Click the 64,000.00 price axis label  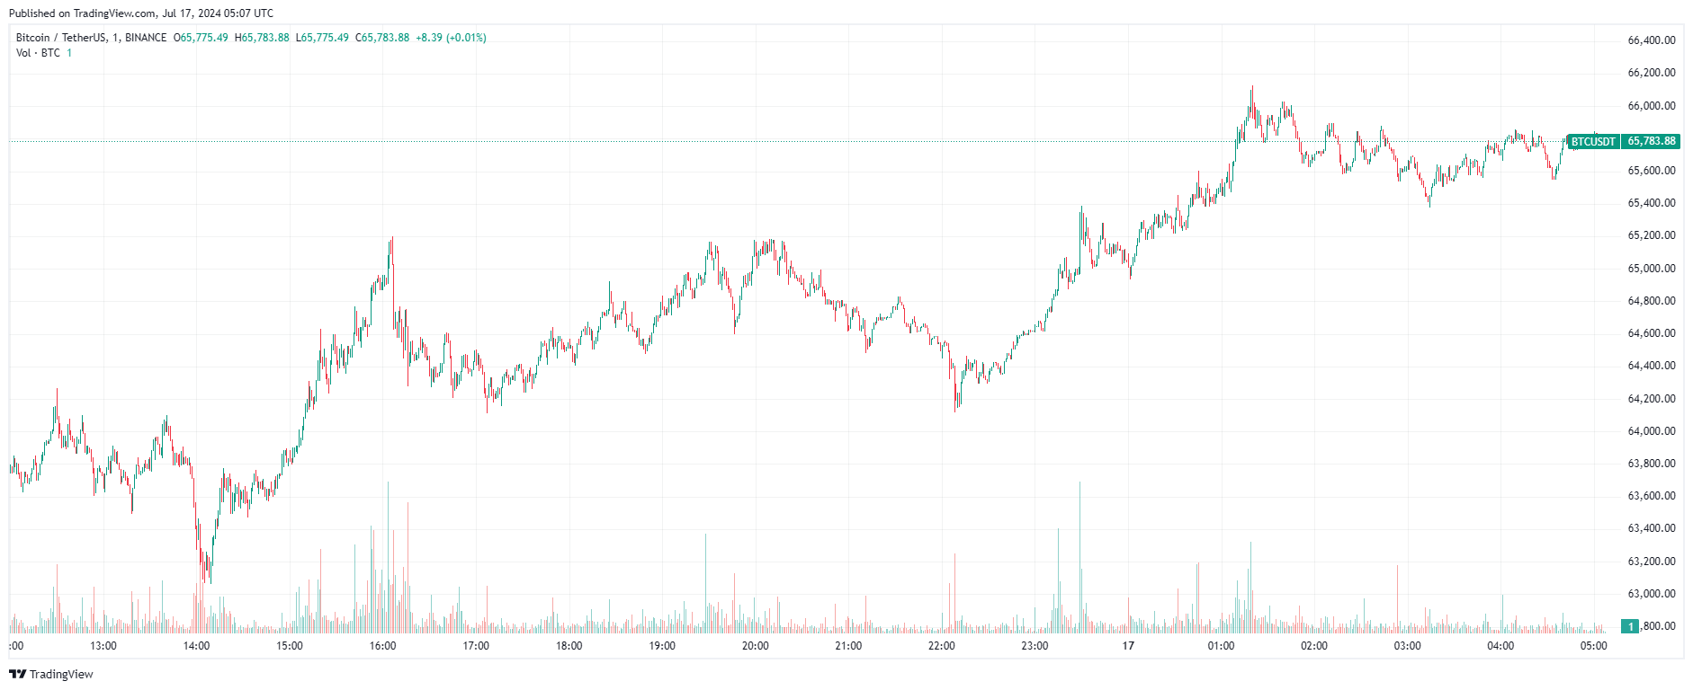point(1652,431)
